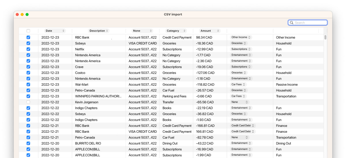The image size is (346, 158).
Task: Click the vertical scrollbar thumb of the table
Action: (x=325, y=37)
